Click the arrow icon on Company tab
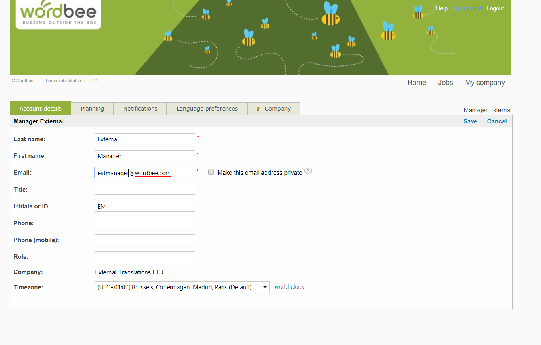 click(x=258, y=109)
